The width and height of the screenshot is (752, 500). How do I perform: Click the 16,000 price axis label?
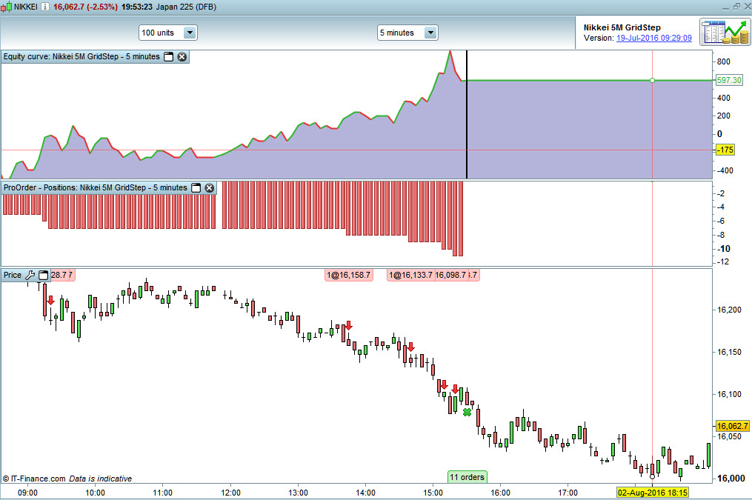pos(731,479)
